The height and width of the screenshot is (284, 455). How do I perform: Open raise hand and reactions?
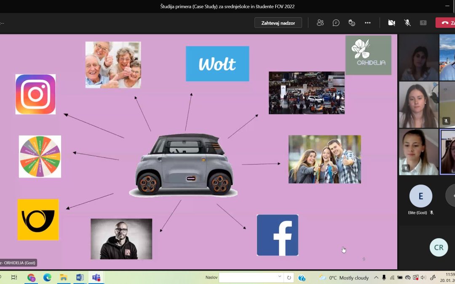point(352,23)
